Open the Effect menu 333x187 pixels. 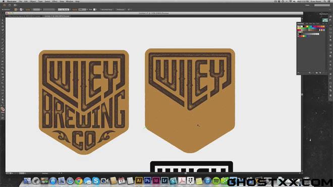click(x=55, y=2)
